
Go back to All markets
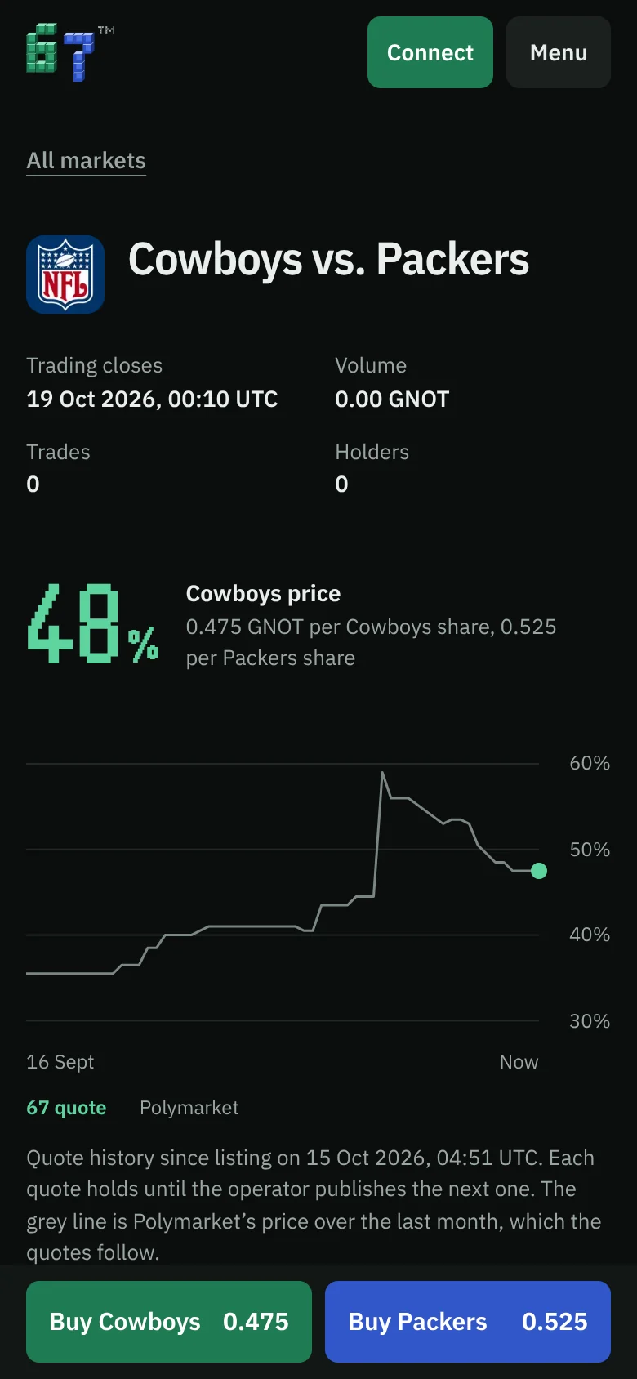(x=86, y=160)
